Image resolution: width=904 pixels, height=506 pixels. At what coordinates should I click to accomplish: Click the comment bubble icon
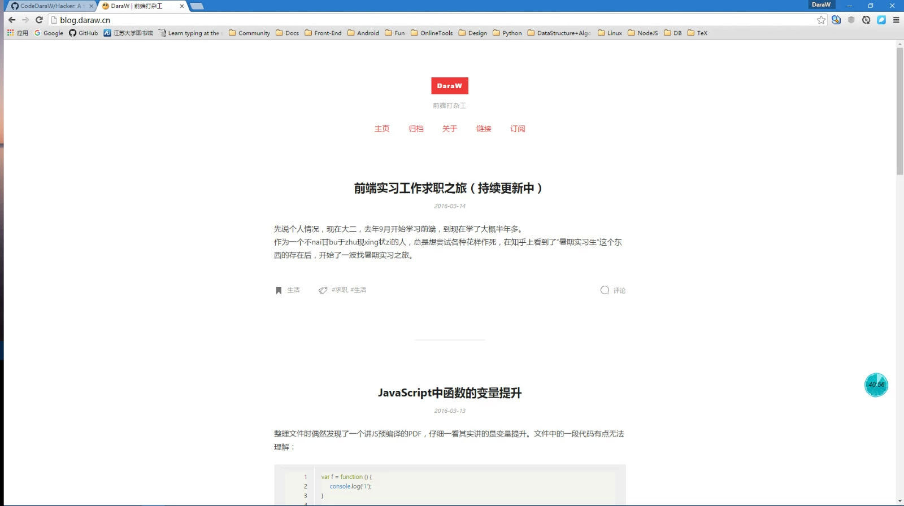(x=605, y=290)
